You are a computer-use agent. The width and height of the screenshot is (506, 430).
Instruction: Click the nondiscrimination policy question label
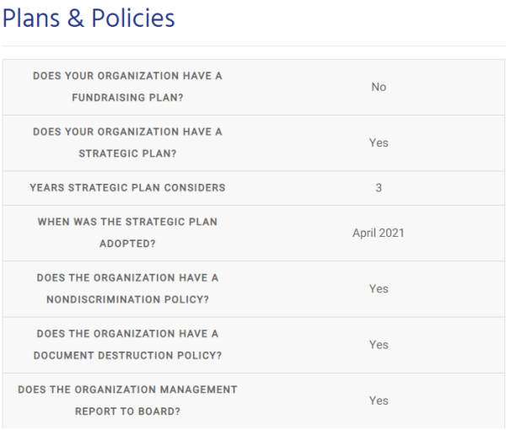tap(127, 288)
